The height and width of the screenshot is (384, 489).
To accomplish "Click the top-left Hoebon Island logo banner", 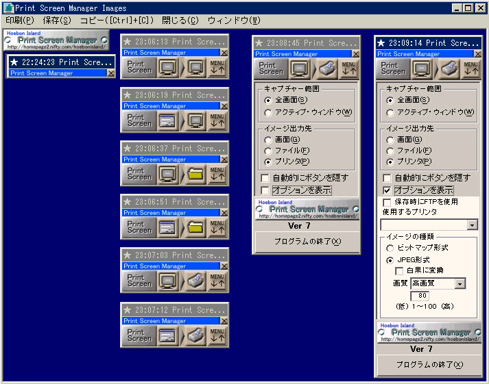I will click(56, 40).
